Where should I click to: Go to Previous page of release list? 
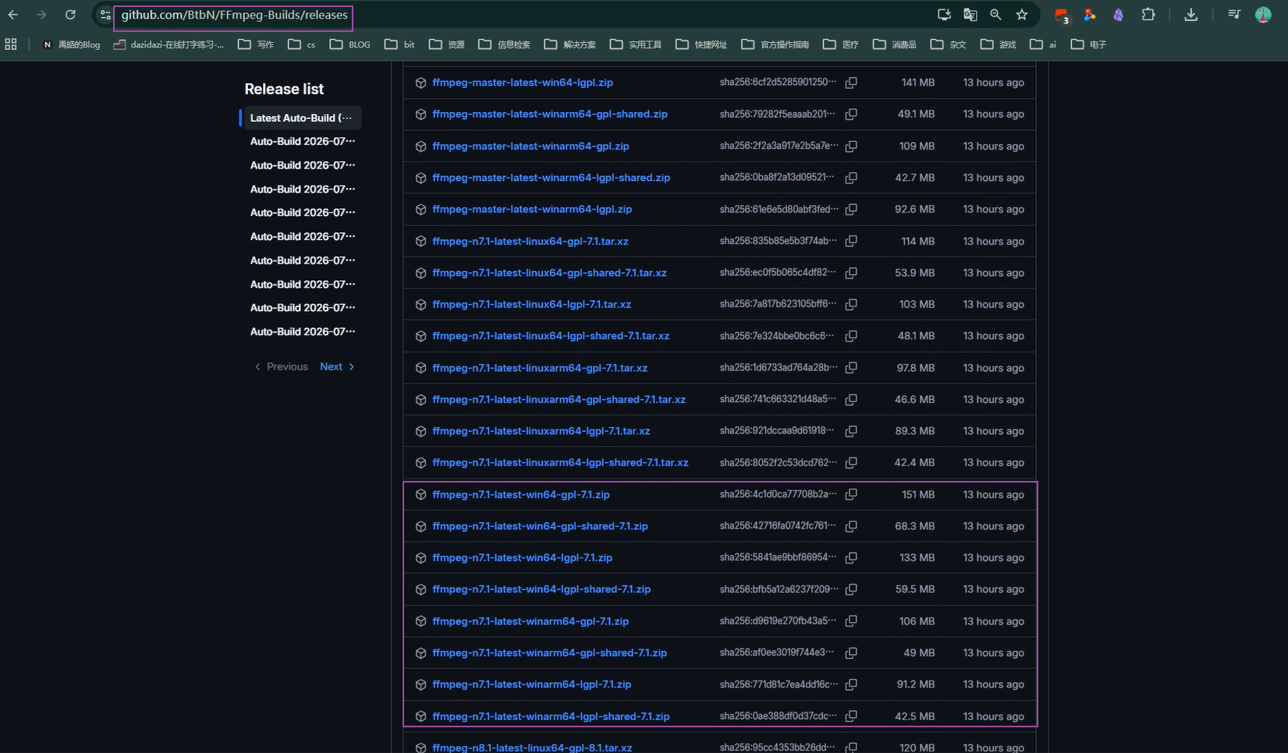[x=282, y=366]
